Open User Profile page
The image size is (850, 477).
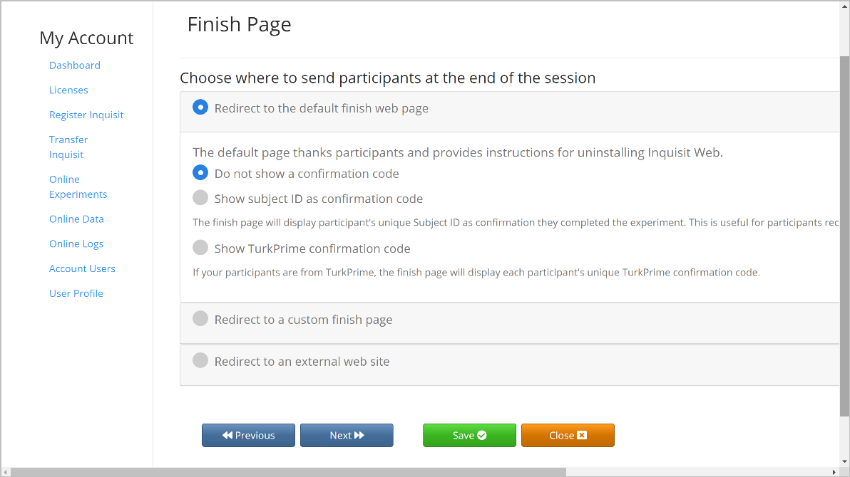point(76,293)
